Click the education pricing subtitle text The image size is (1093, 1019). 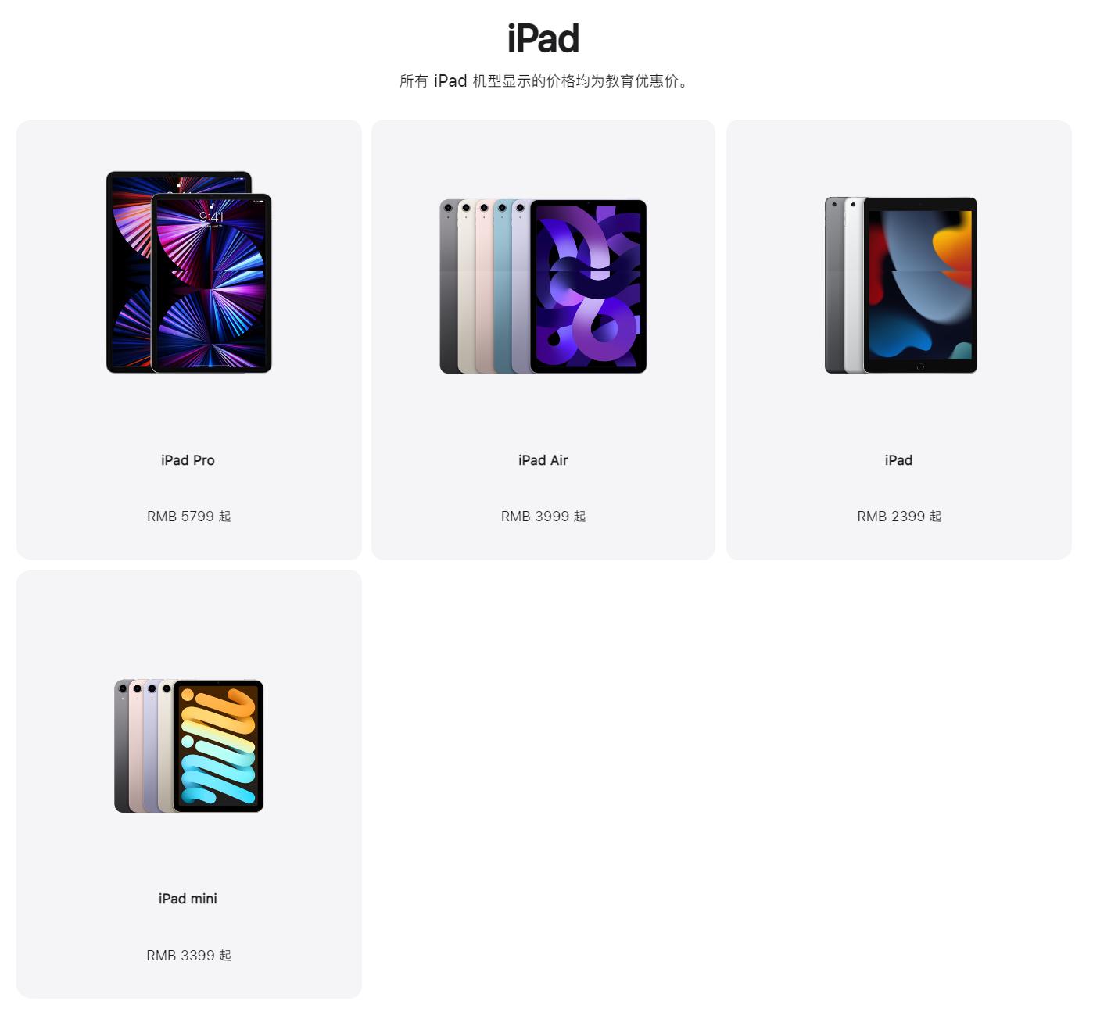pos(543,80)
